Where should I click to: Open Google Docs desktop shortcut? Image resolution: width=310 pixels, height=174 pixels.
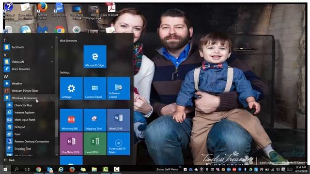pyautogui.click(x=59, y=10)
